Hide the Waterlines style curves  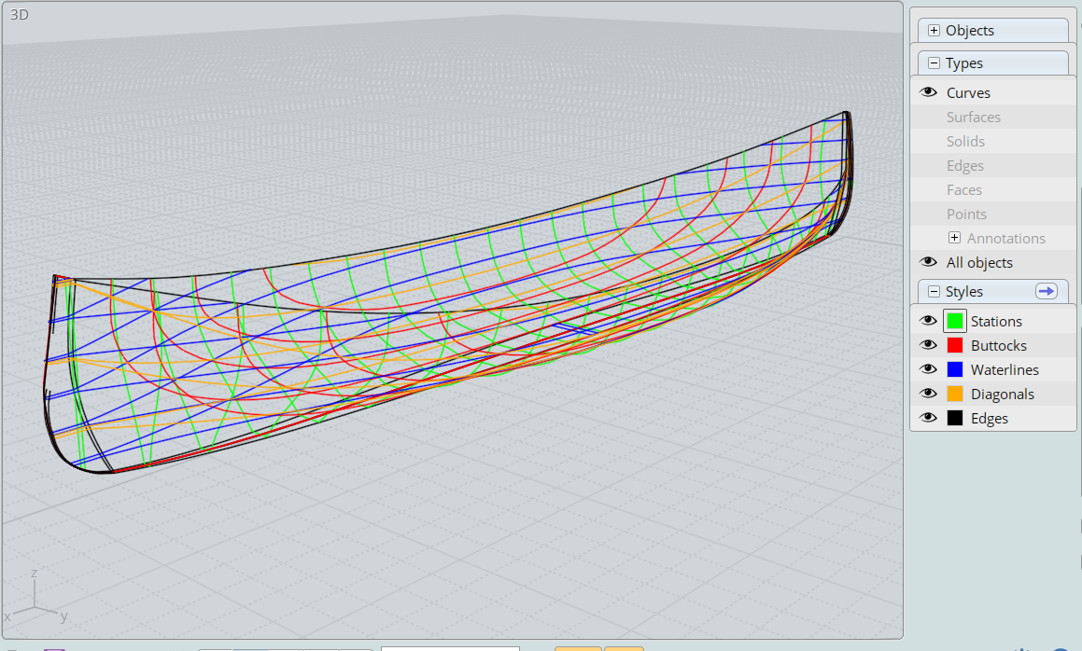pyautogui.click(x=928, y=369)
